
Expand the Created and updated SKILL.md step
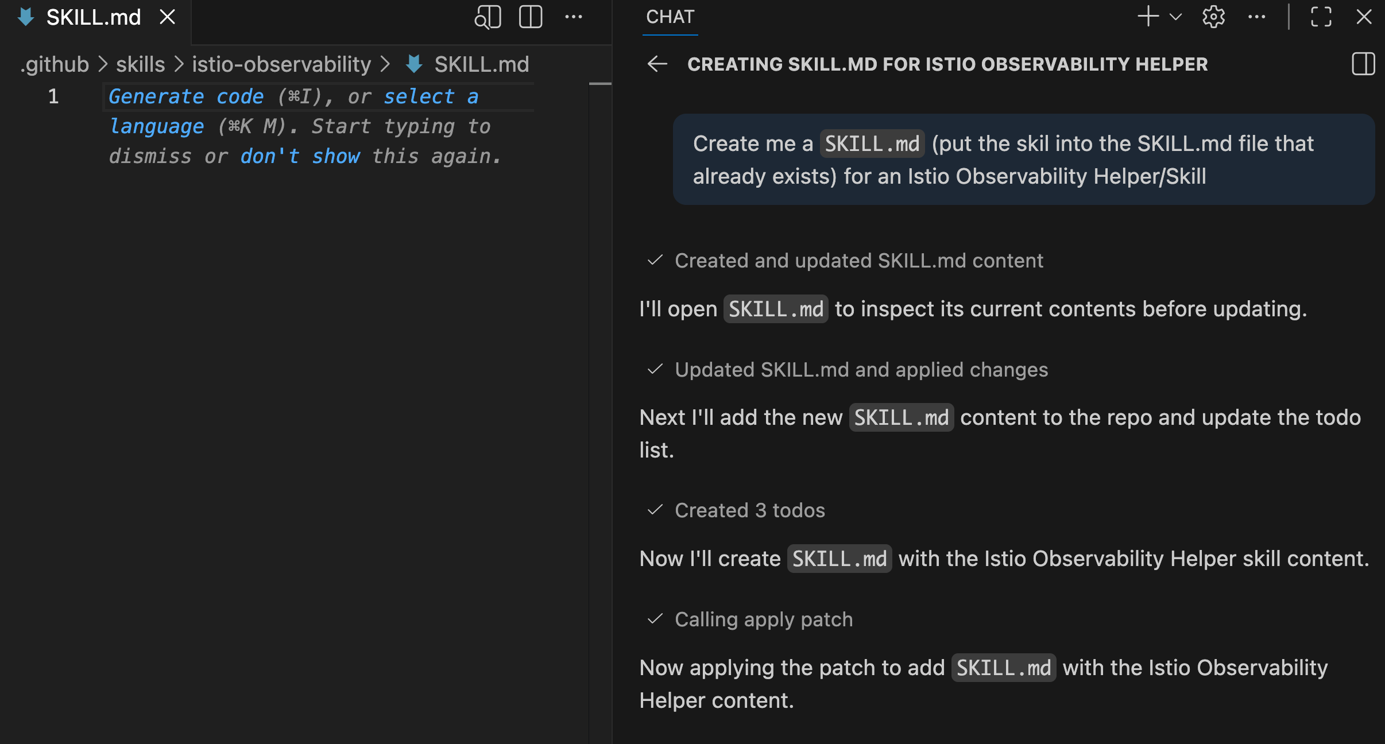pyautogui.click(x=858, y=261)
